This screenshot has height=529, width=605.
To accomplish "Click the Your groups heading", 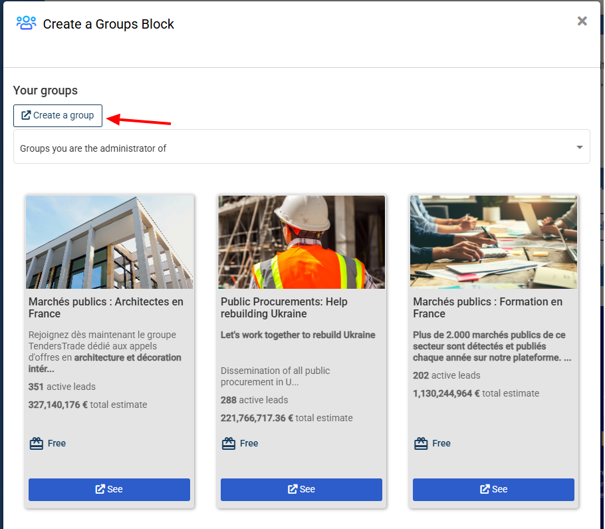I will (x=45, y=90).
